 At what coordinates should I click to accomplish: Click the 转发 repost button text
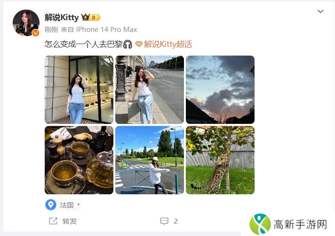(x=70, y=221)
